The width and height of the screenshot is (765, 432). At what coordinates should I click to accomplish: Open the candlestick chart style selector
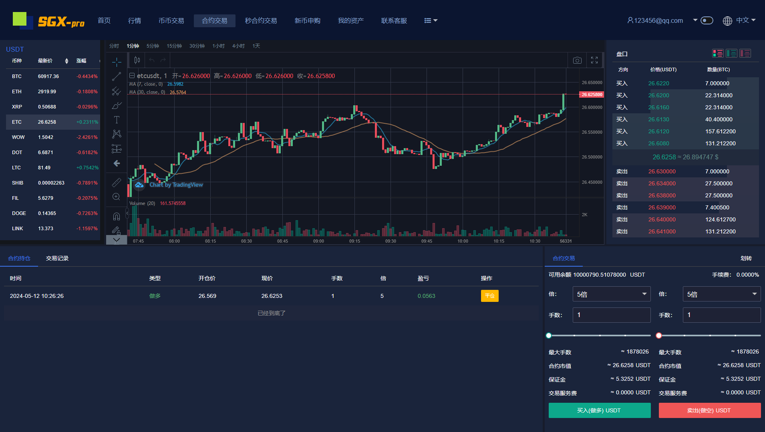point(137,60)
